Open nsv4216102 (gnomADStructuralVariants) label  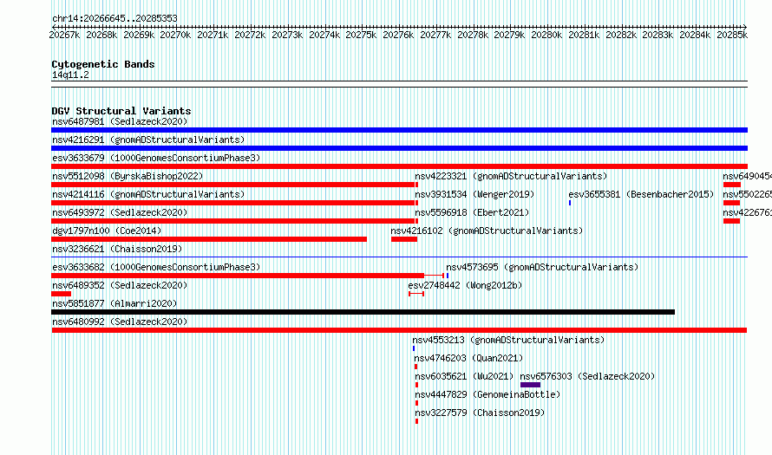(x=487, y=231)
